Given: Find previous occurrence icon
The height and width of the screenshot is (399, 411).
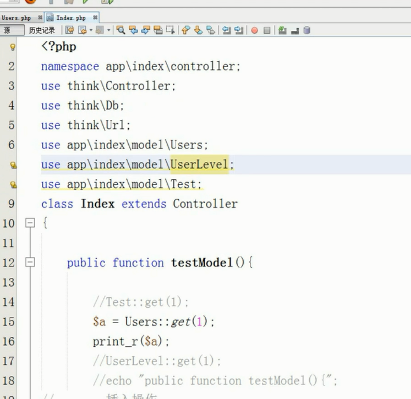Looking at the screenshot, I should pos(133,30).
